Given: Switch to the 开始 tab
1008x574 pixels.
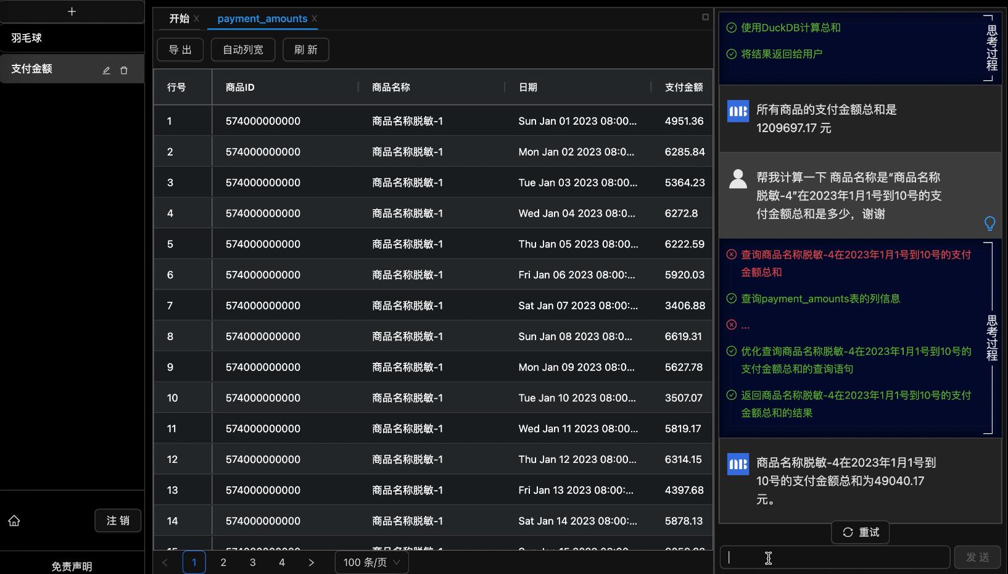Looking at the screenshot, I should [179, 19].
